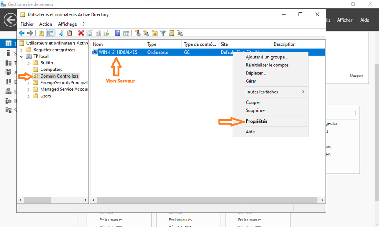Click the Paste clipboard icon
Screen dimensions: 379x227
69,33
